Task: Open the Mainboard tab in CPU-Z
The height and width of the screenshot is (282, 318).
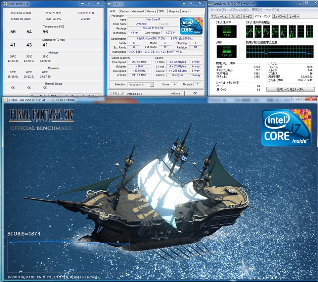Action: pos(138,11)
